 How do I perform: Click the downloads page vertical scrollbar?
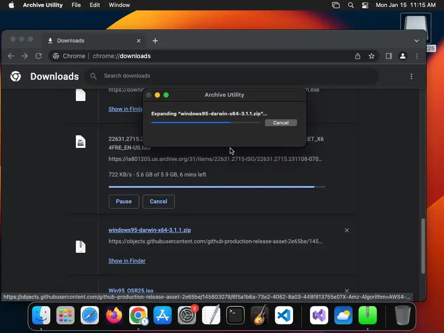click(x=423, y=246)
